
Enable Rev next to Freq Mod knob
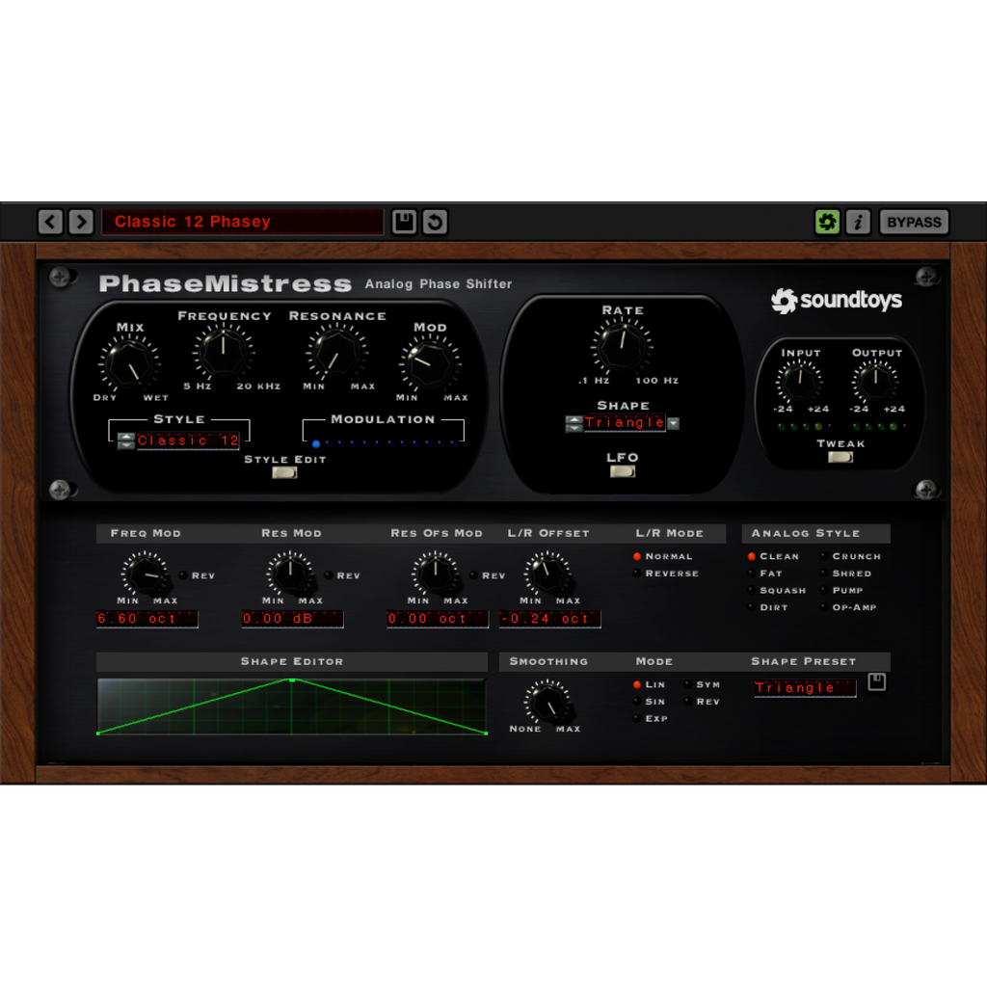[x=183, y=575]
